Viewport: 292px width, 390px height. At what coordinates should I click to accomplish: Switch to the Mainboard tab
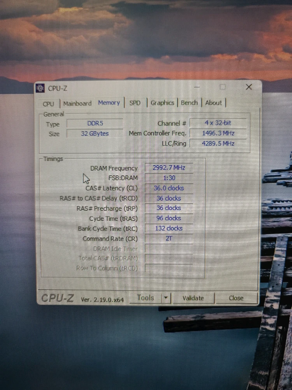(x=77, y=103)
